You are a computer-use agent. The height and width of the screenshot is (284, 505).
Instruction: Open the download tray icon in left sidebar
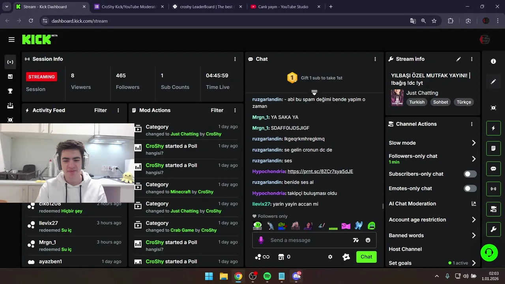pos(10,105)
